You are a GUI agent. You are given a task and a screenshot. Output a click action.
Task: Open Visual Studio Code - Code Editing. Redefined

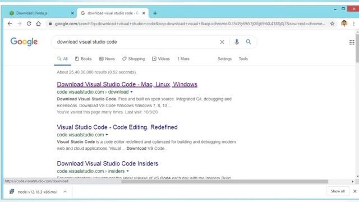117,127
